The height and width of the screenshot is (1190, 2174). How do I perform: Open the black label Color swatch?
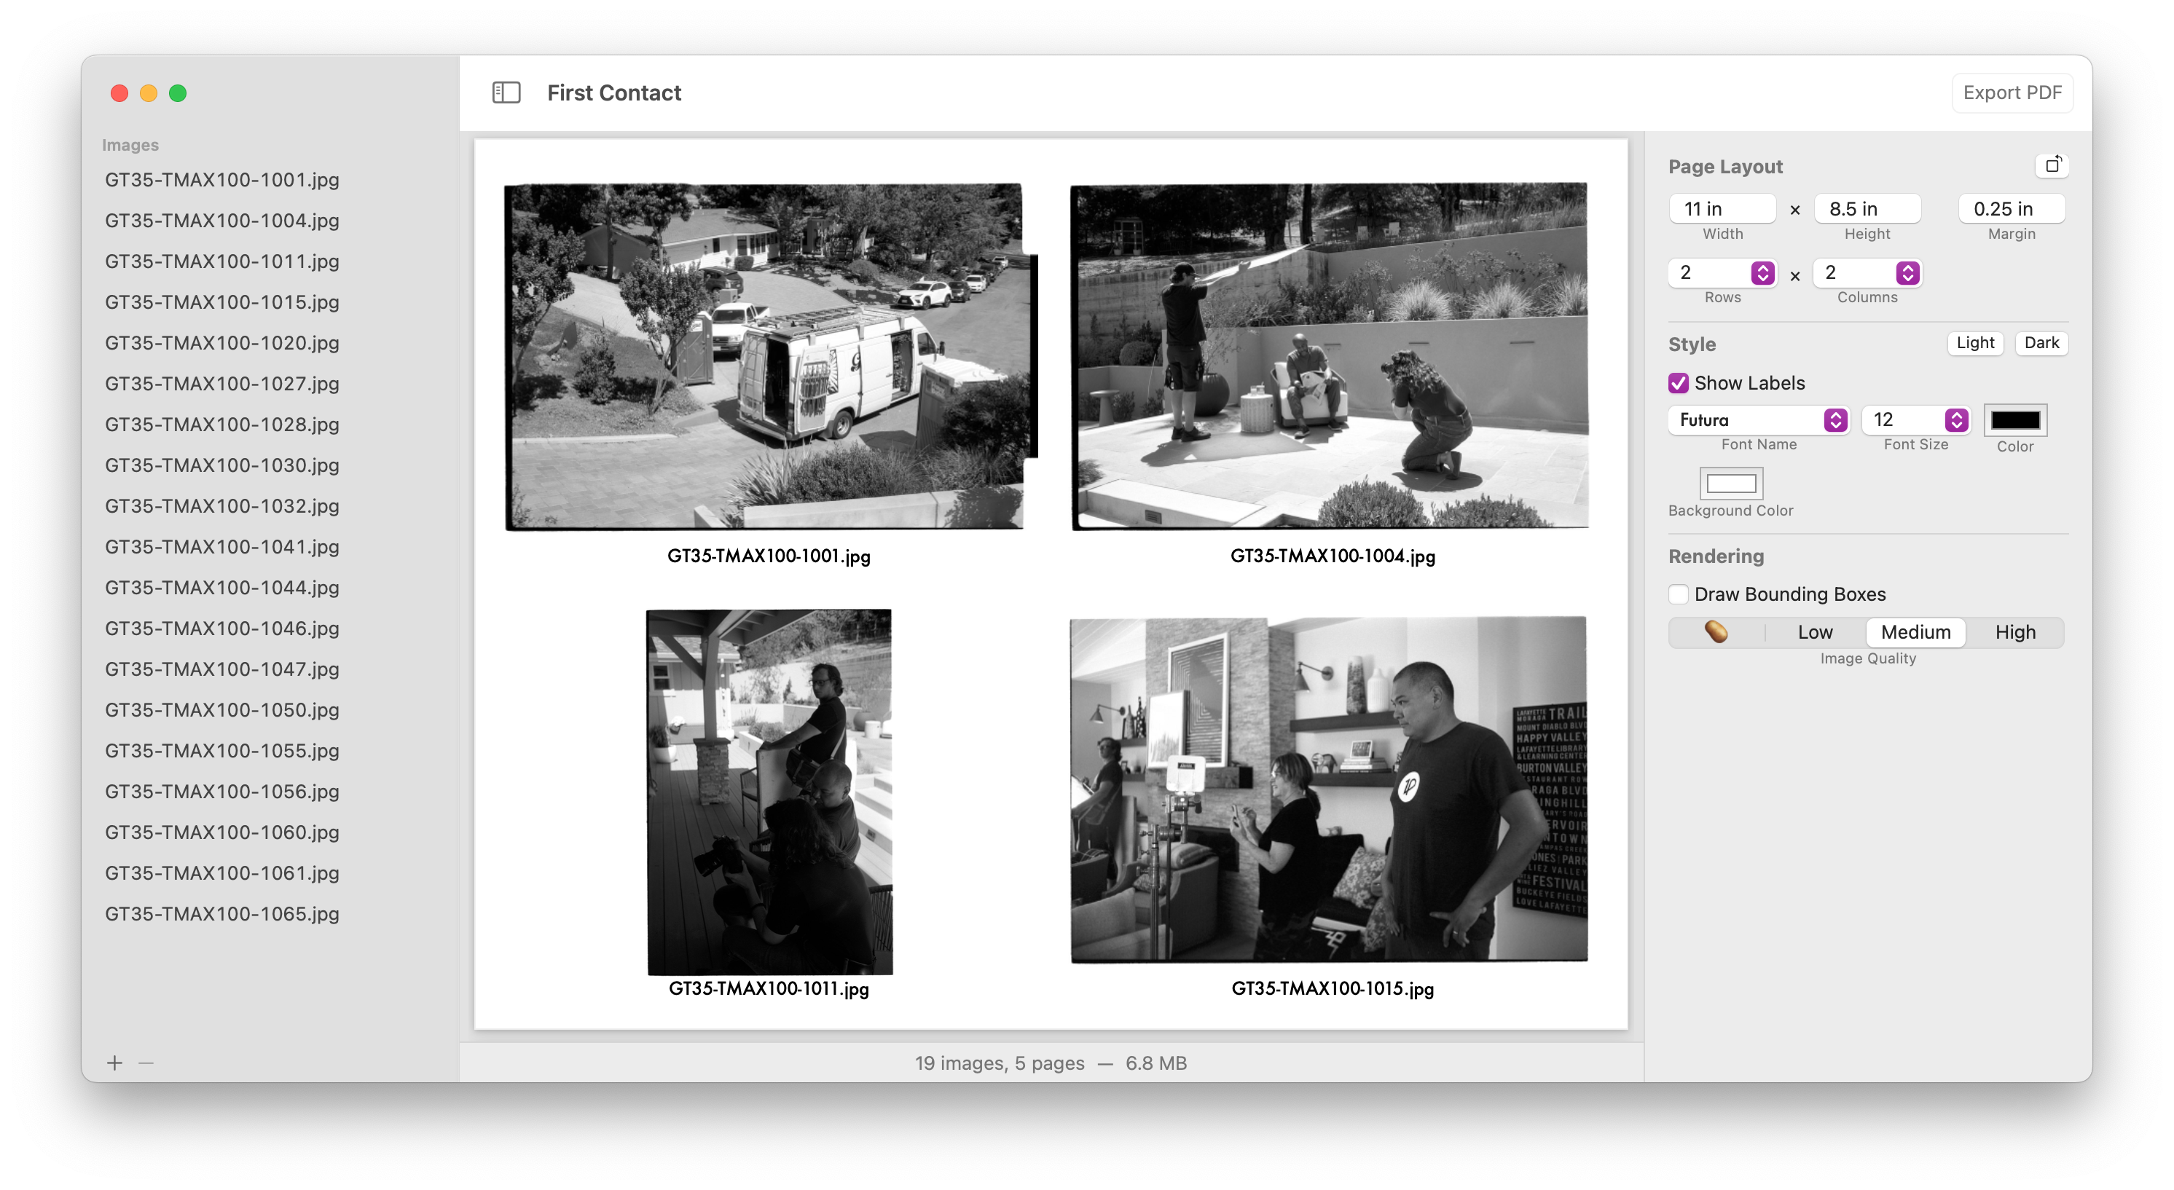click(x=2014, y=420)
